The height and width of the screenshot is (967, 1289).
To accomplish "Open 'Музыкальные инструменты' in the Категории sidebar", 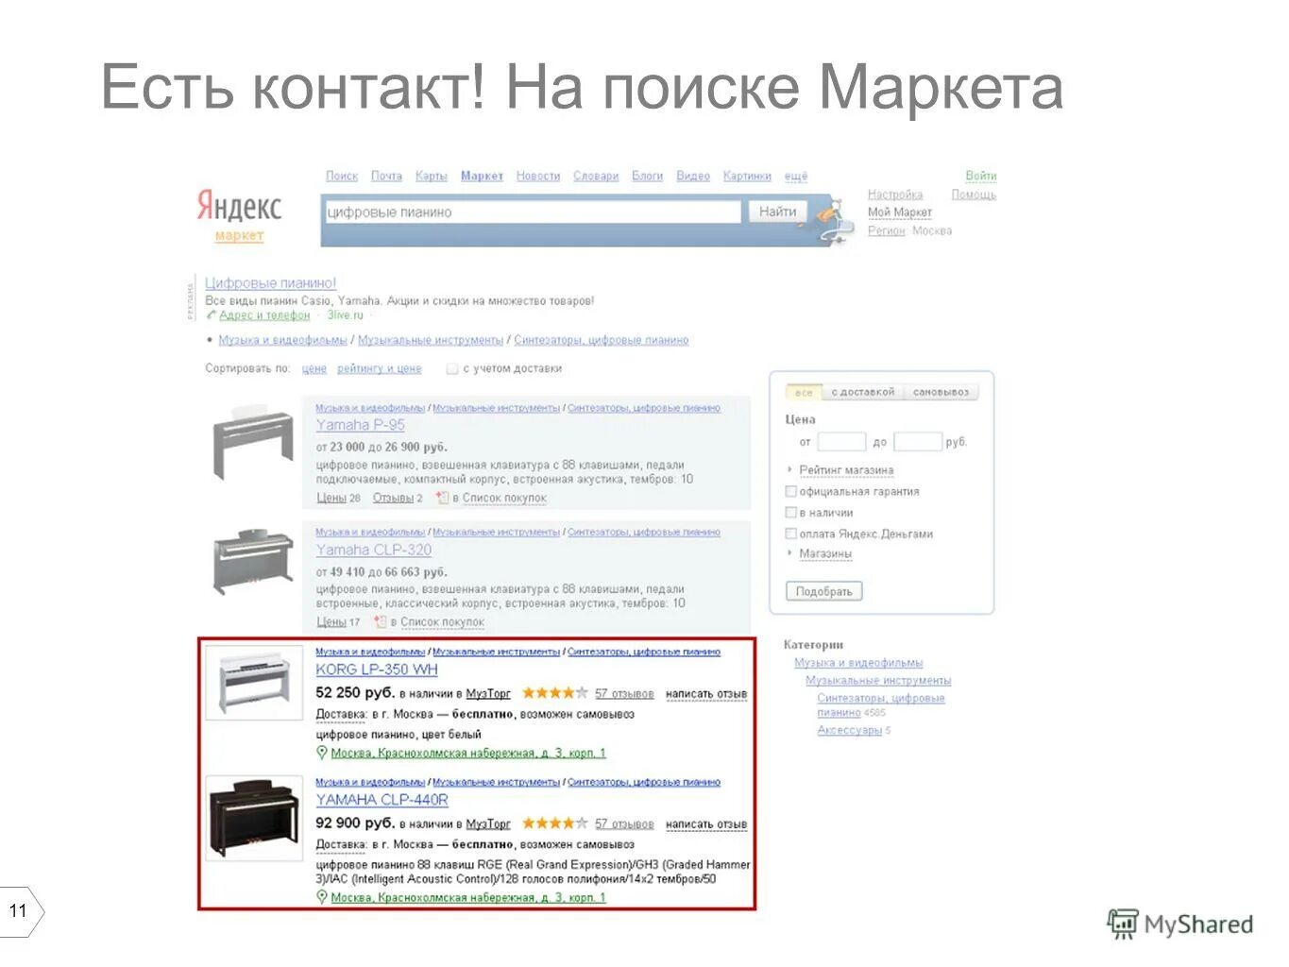I will [878, 680].
